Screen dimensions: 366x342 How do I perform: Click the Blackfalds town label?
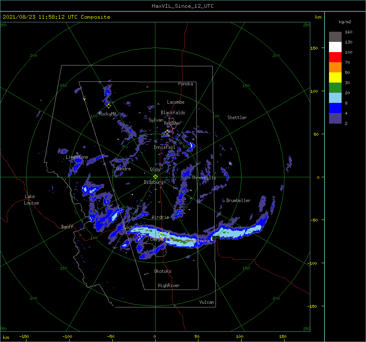point(173,113)
